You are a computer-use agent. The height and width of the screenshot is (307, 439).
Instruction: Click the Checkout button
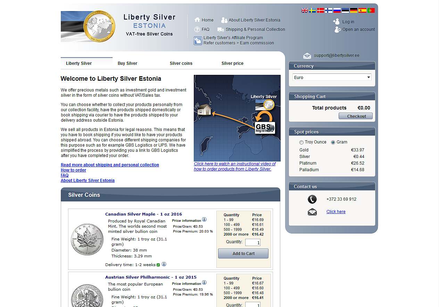click(356, 116)
